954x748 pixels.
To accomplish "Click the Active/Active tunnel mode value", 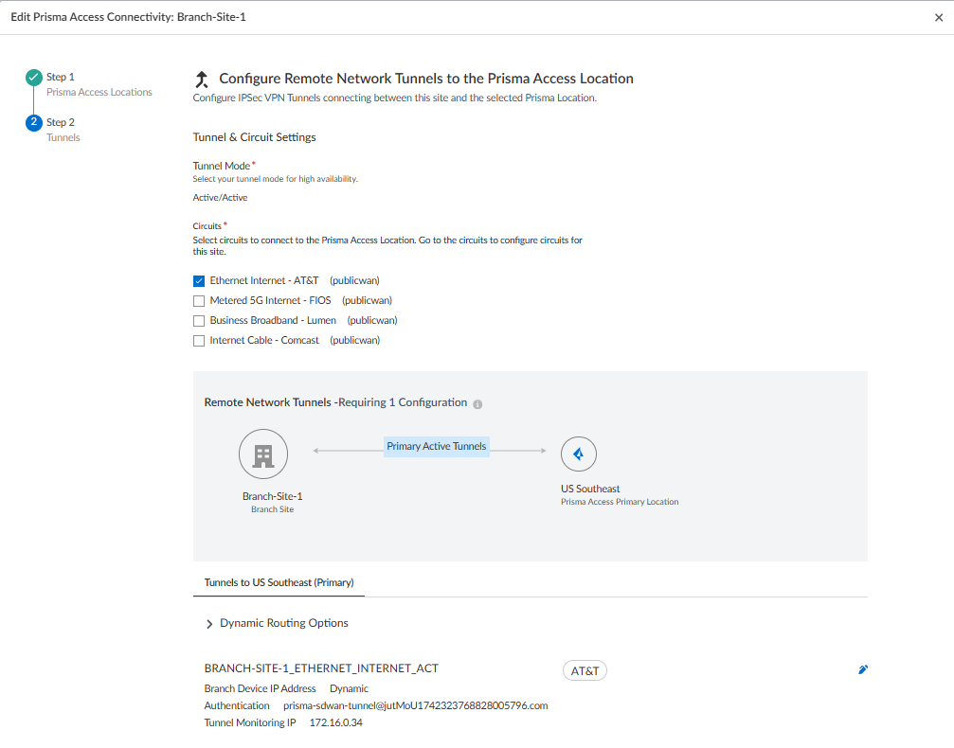I will (x=220, y=198).
